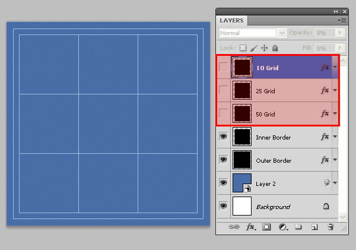This screenshot has height=250, width=356.
Task: Hide the Inner Border layer
Action: pyautogui.click(x=224, y=137)
